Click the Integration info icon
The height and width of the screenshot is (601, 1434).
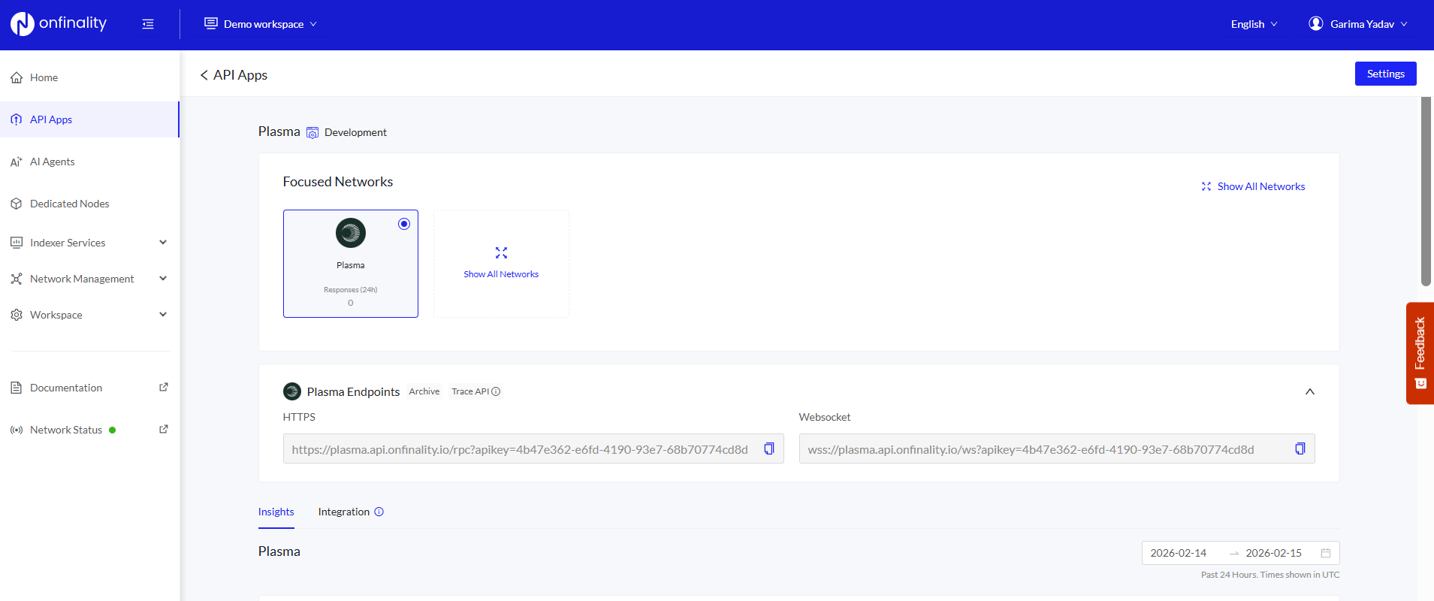pyautogui.click(x=379, y=512)
